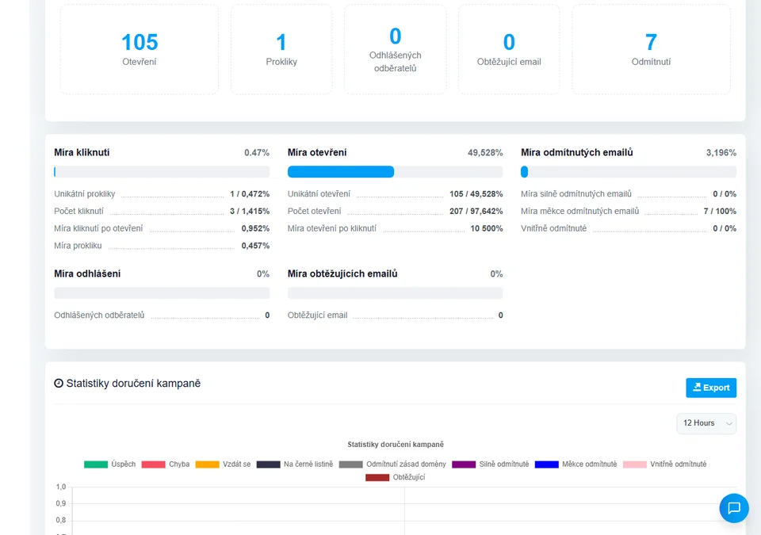The height and width of the screenshot is (535, 761).
Task: Click the 105 Otevření stat card
Action: [140, 49]
